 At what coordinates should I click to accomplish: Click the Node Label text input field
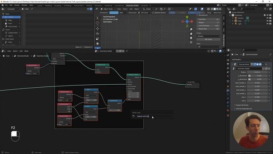pyautogui.click(x=154, y=116)
